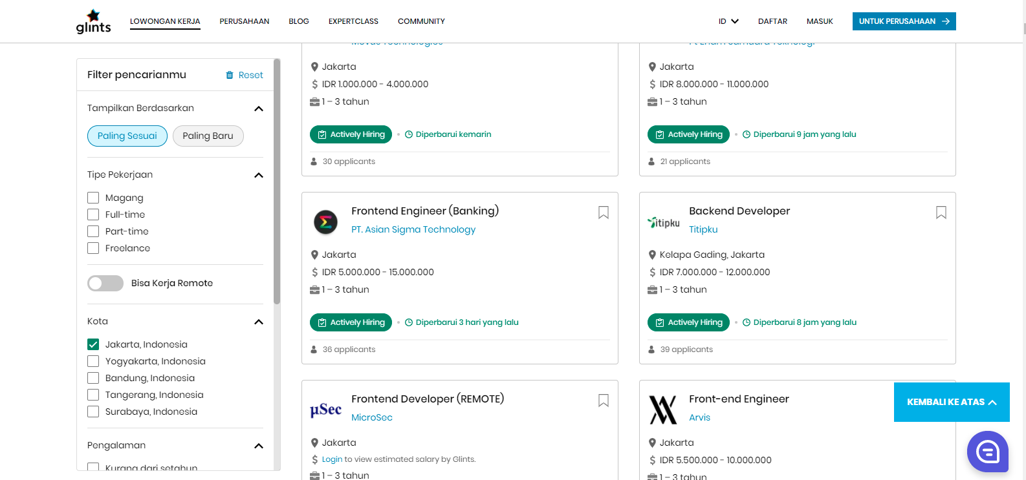Click Actively Hiring badge on Backend Developer
This screenshot has width=1026, height=480.
click(688, 322)
